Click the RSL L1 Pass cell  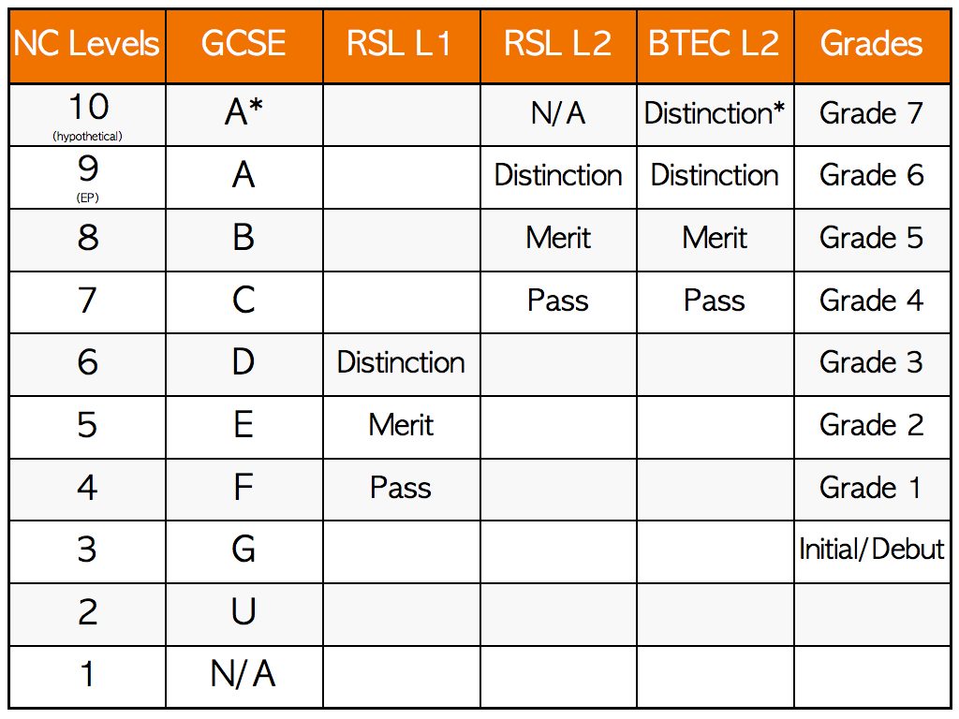pos(401,490)
